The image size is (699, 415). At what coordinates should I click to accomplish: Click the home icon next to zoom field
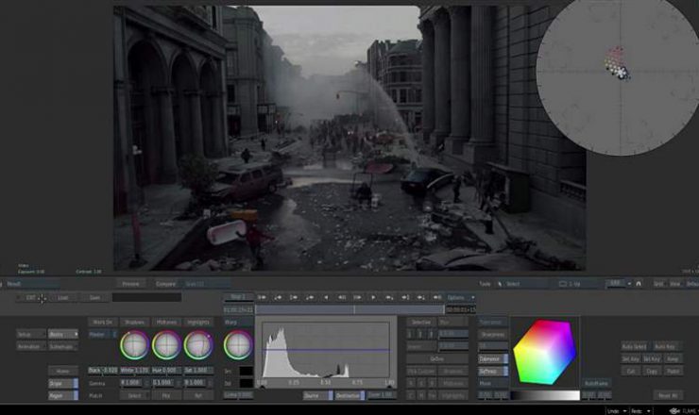[639, 284]
